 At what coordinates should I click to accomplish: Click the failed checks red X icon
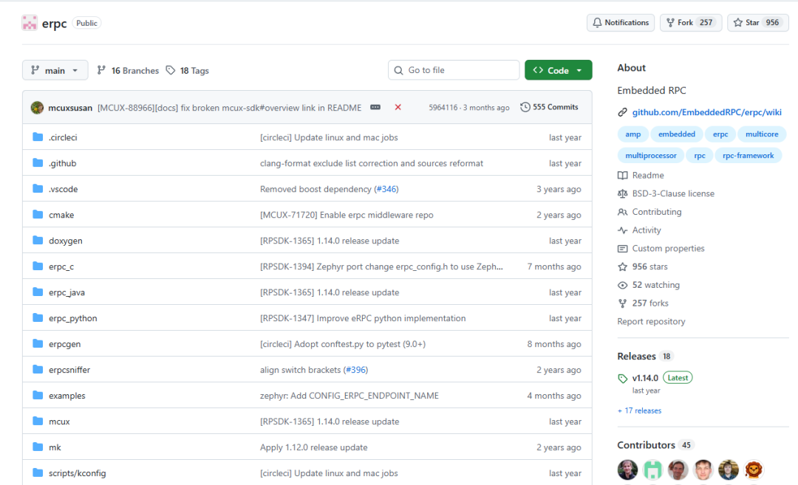point(398,107)
